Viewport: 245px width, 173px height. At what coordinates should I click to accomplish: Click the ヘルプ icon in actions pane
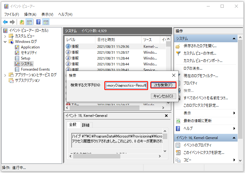178,129
